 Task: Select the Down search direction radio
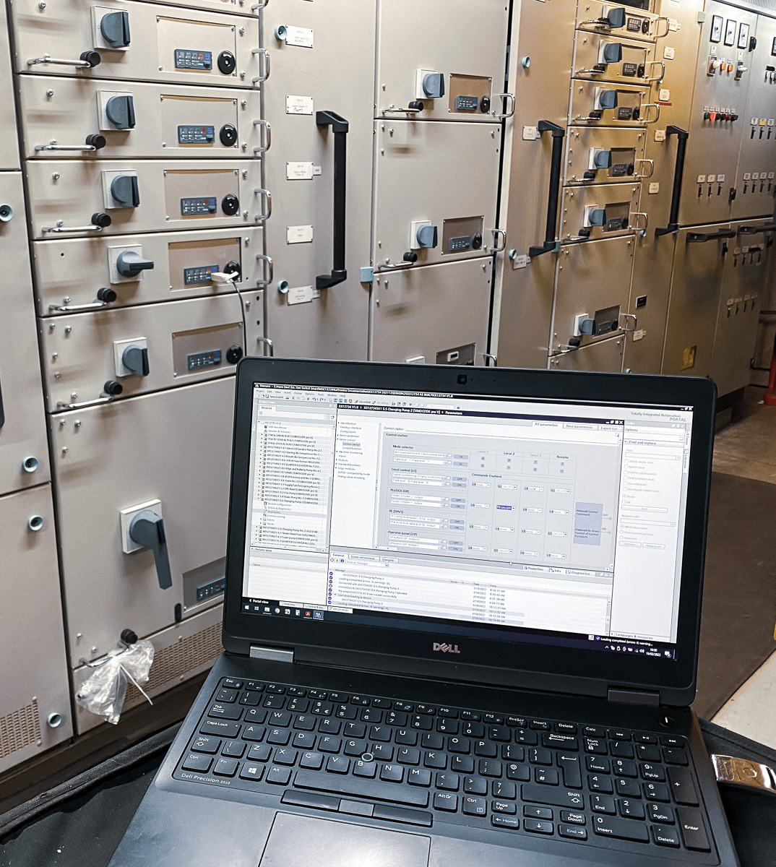(624, 496)
